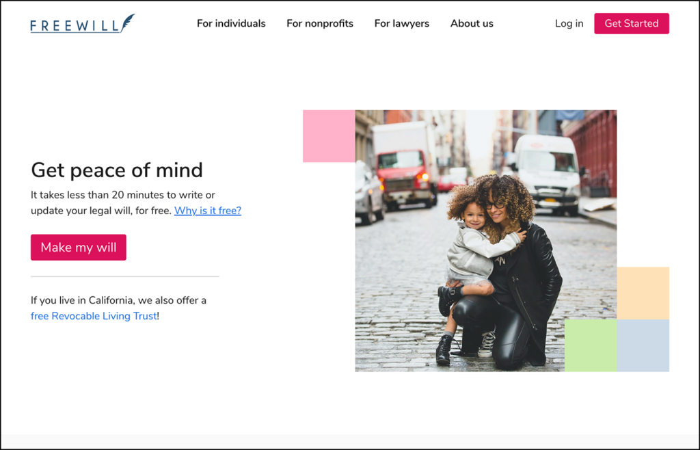The image size is (700, 450).
Task: Click the white van in the photo
Action: point(547,171)
